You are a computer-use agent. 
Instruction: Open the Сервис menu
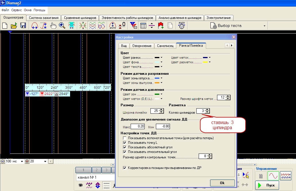[16, 10]
